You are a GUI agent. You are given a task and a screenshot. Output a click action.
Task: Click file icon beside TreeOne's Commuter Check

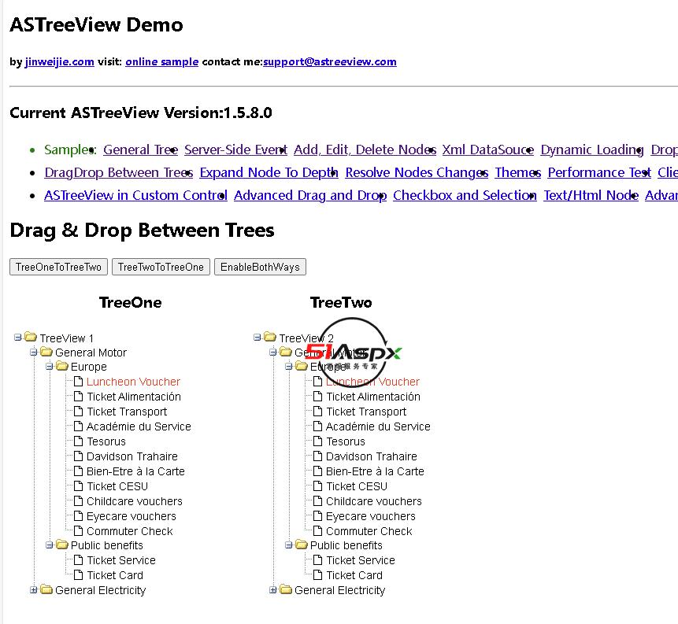(78, 530)
